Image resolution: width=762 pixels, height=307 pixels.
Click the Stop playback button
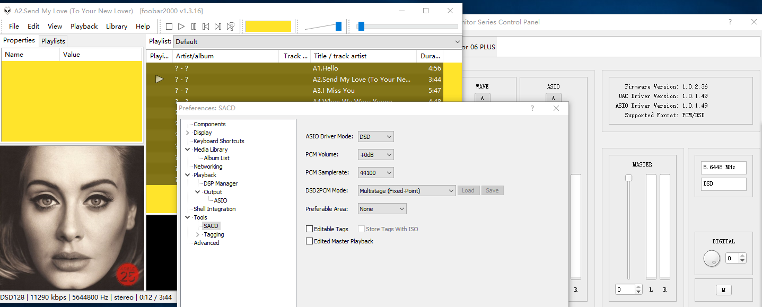169,27
